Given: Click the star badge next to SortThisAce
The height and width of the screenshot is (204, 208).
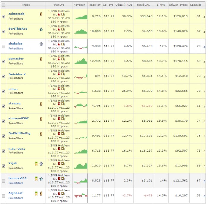Looking at the screenshot, I should pyautogui.click(x=41, y=29).
